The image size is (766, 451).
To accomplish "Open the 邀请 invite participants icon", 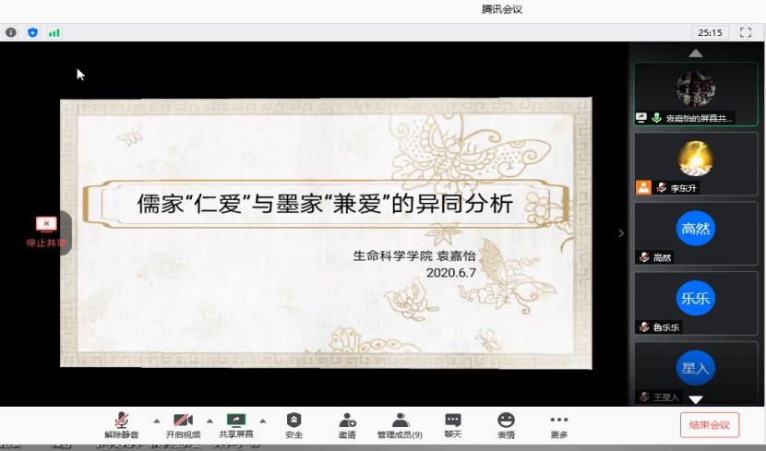I will click(347, 424).
